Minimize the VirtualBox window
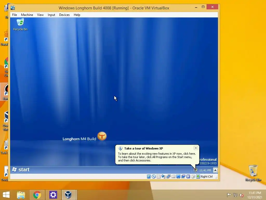The height and width of the screenshot is (200, 266). (196, 7)
